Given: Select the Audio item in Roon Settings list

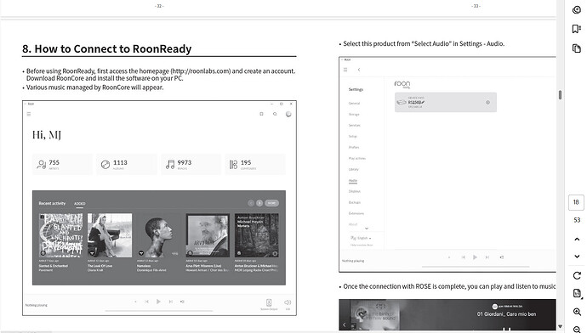Looking at the screenshot, I should pos(353,180).
